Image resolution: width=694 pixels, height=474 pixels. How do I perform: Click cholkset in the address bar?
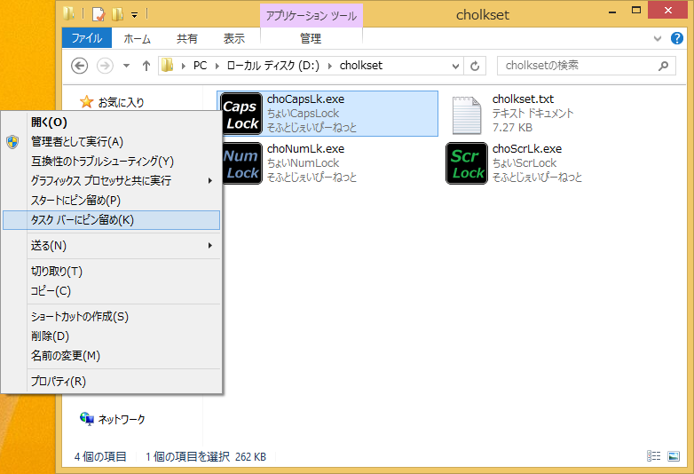360,66
